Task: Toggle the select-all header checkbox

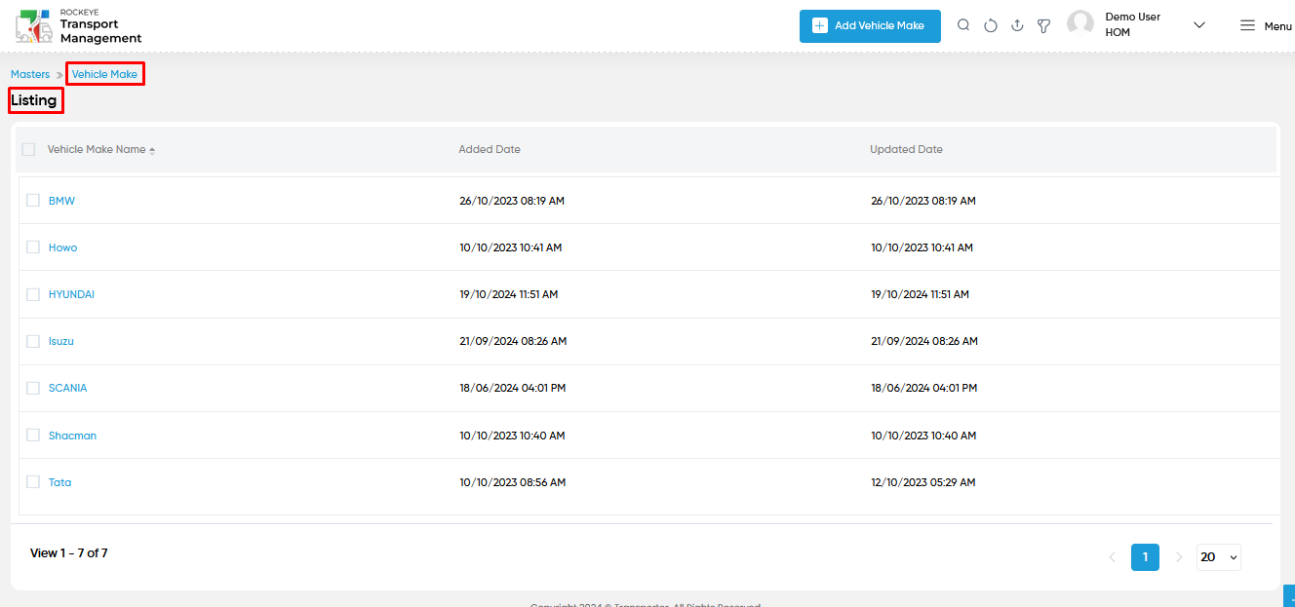Action: point(28,149)
